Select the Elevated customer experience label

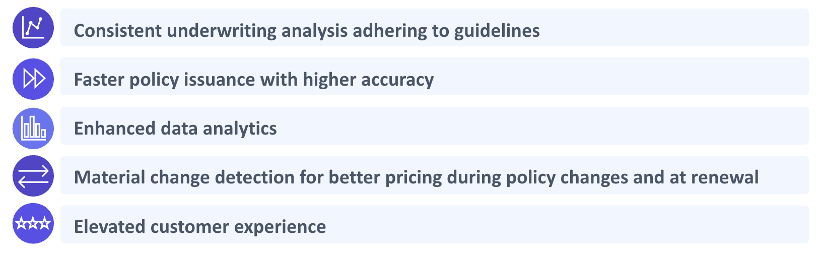click(x=200, y=227)
